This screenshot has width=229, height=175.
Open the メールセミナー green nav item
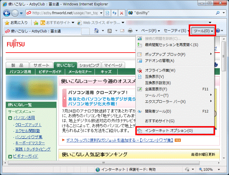click(x=80, y=72)
